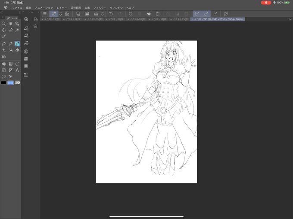
Task: Open the アニメーション menu
Action: coord(44,8)
